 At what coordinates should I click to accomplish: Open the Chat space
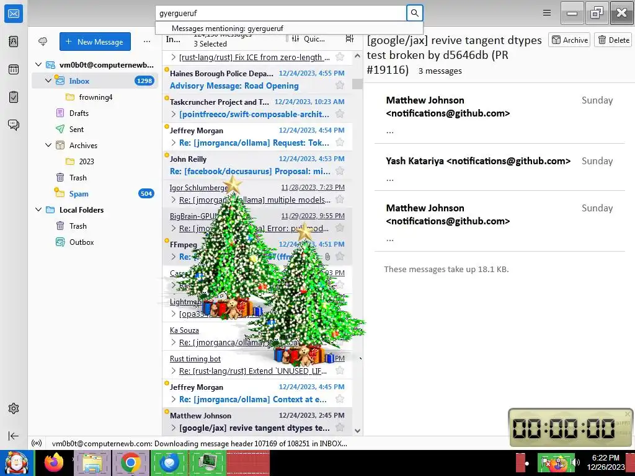point(14,125)
